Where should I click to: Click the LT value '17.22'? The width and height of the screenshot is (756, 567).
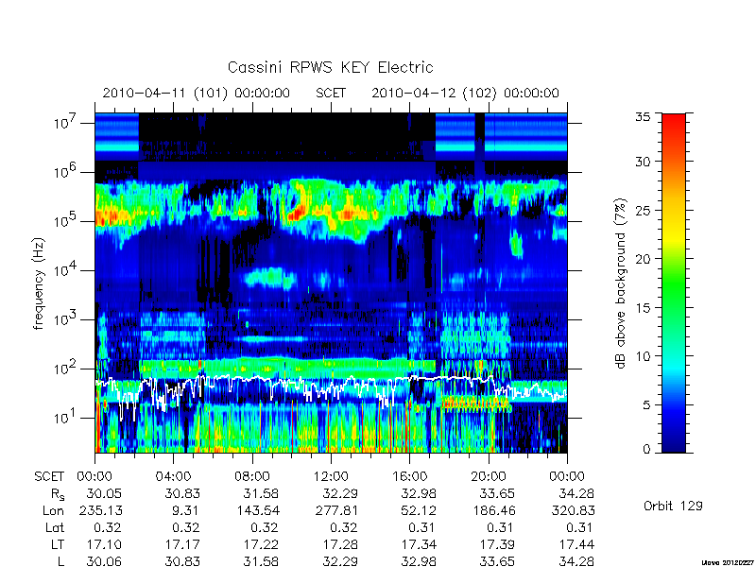click(x=261, y=545)
